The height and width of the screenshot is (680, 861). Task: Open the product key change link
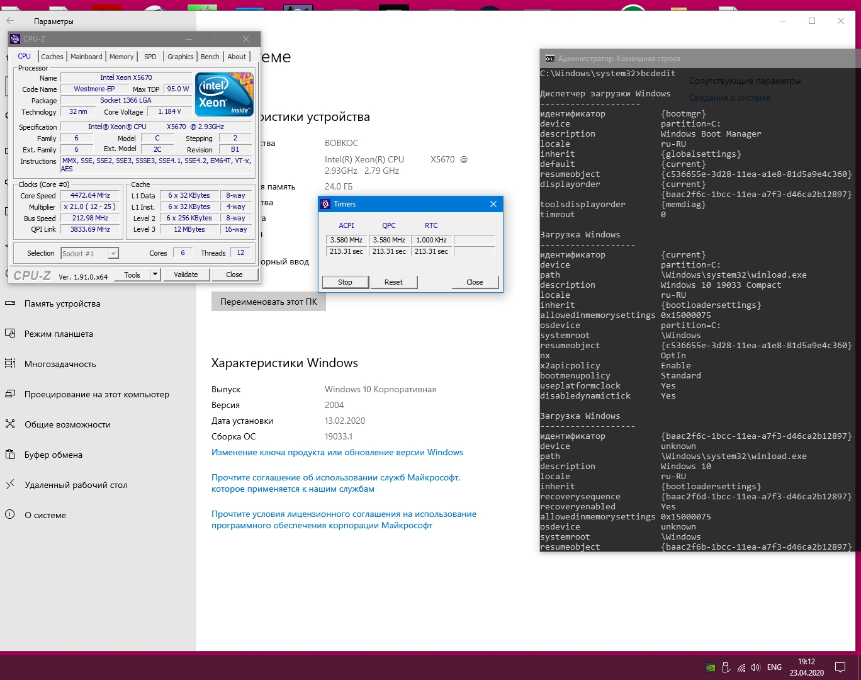[x=337, y=452]
